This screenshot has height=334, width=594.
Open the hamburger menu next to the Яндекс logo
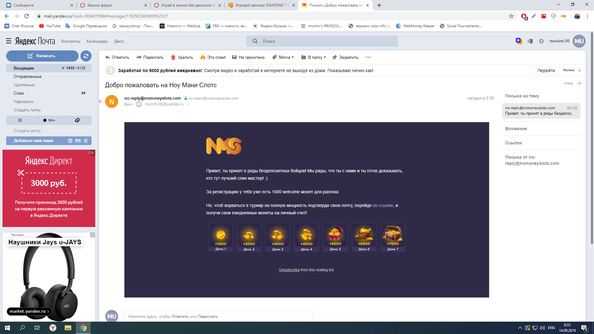click(x=9, y=41)
